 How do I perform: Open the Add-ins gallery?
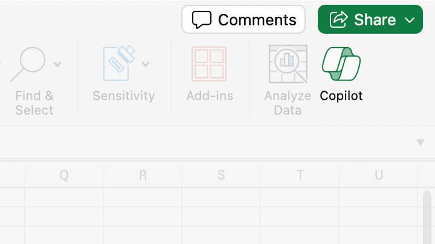(x=209, y=64)
